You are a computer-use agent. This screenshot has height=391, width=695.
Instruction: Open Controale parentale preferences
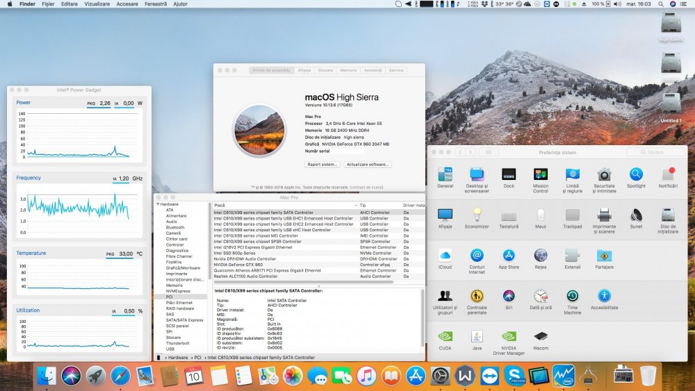477,301
